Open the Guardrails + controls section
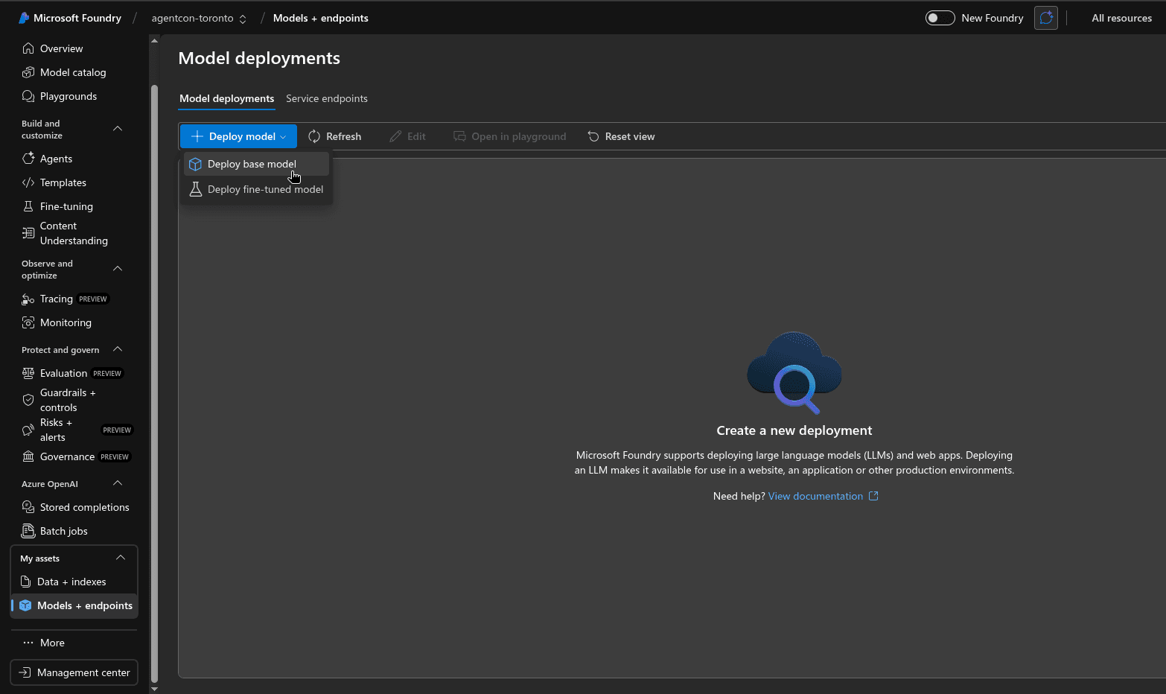The image size is (1166, 694). [69, 399]
